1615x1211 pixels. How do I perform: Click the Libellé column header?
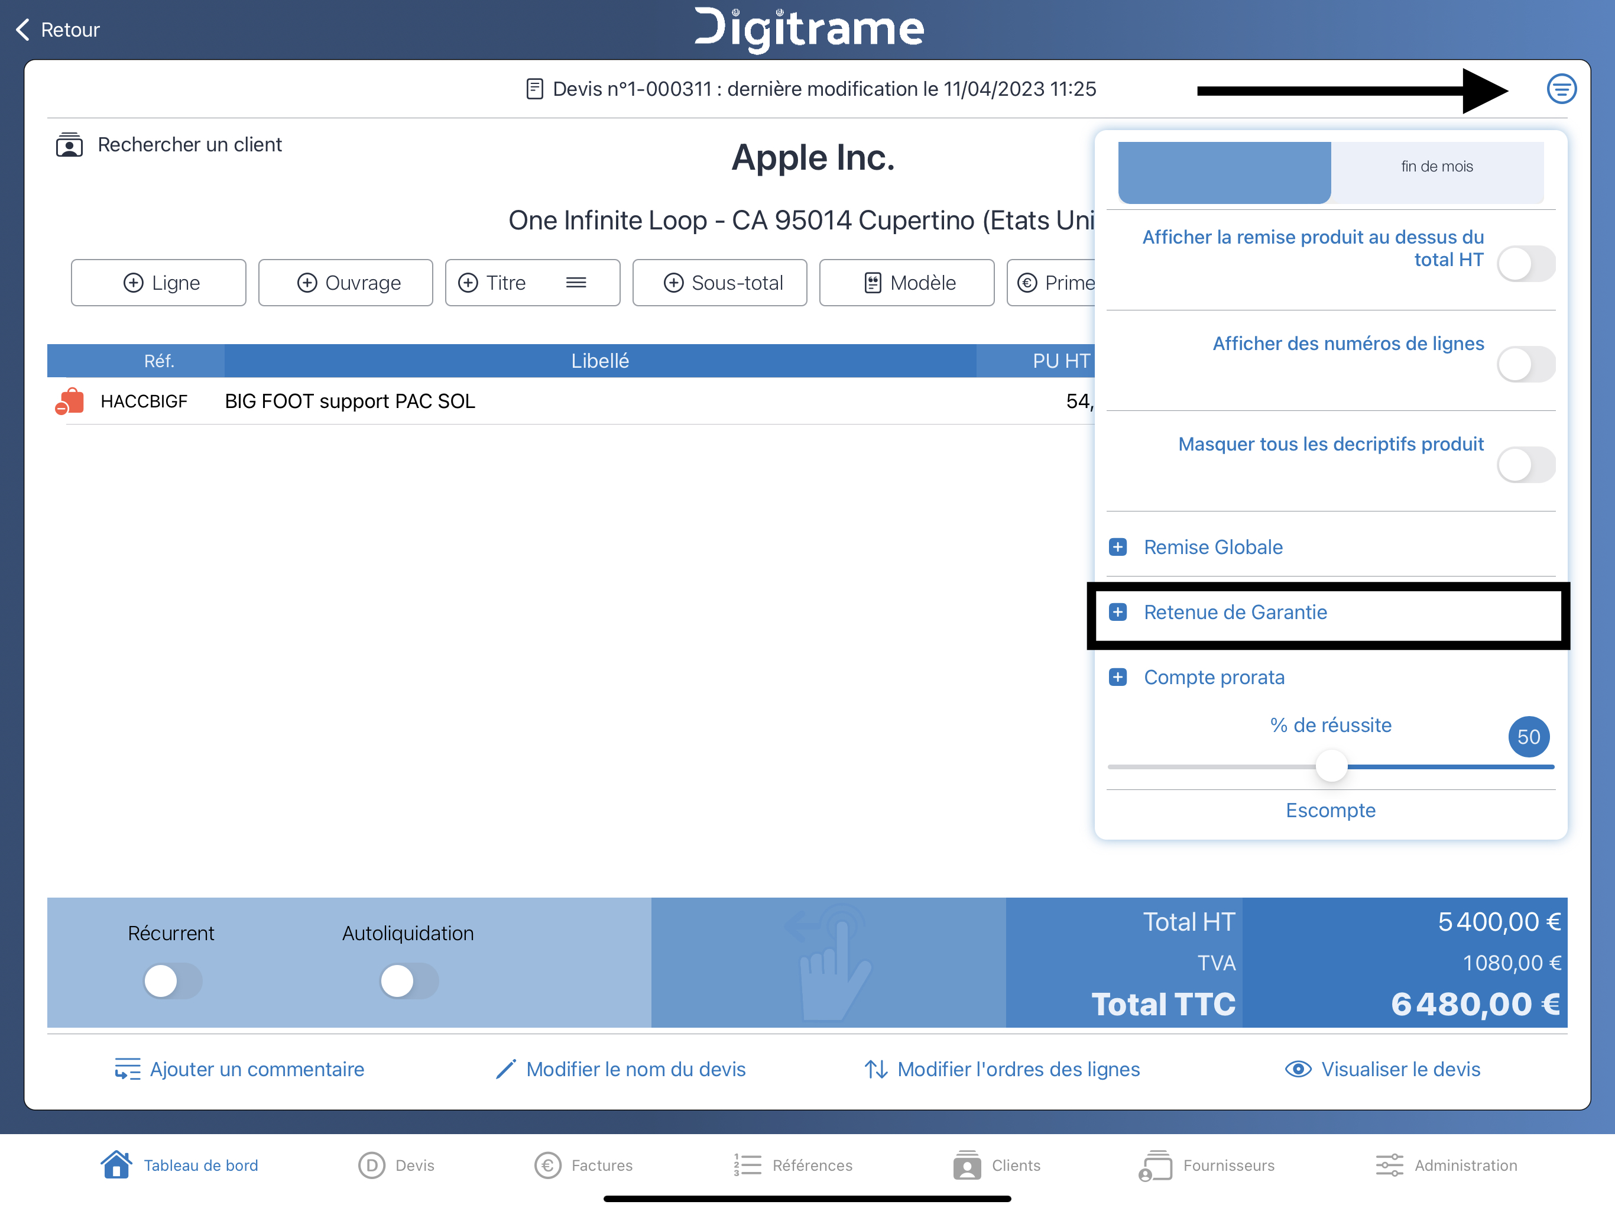tap(600, 361)
